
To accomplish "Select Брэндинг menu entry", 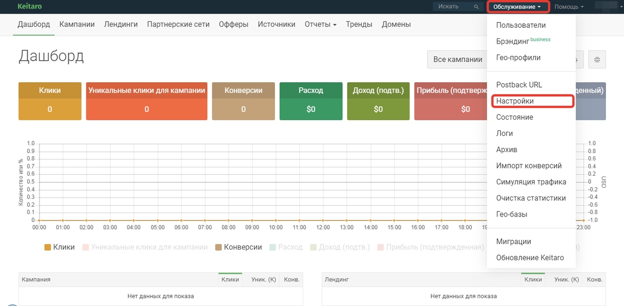I will 531,41.
